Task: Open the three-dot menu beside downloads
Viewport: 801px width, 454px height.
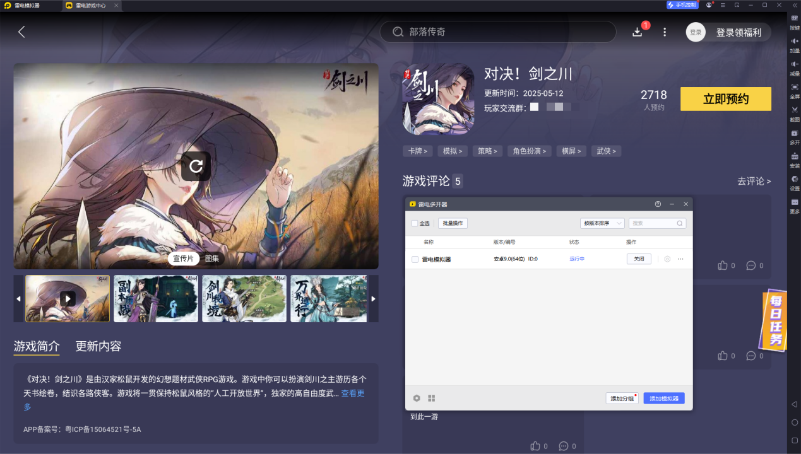Action: point(665,32)
